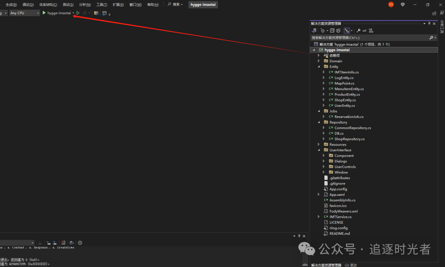Collapse all in Solution Explorer toolbar
The height and width of the screenshot is (267, 445).
pos(332,30)
